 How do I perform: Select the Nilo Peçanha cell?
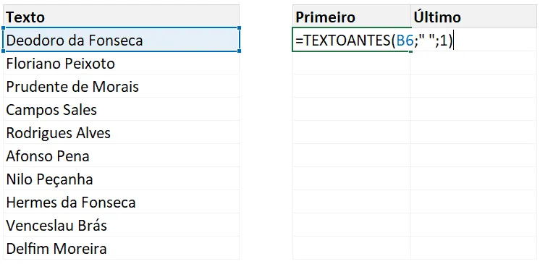pos(121,179)
